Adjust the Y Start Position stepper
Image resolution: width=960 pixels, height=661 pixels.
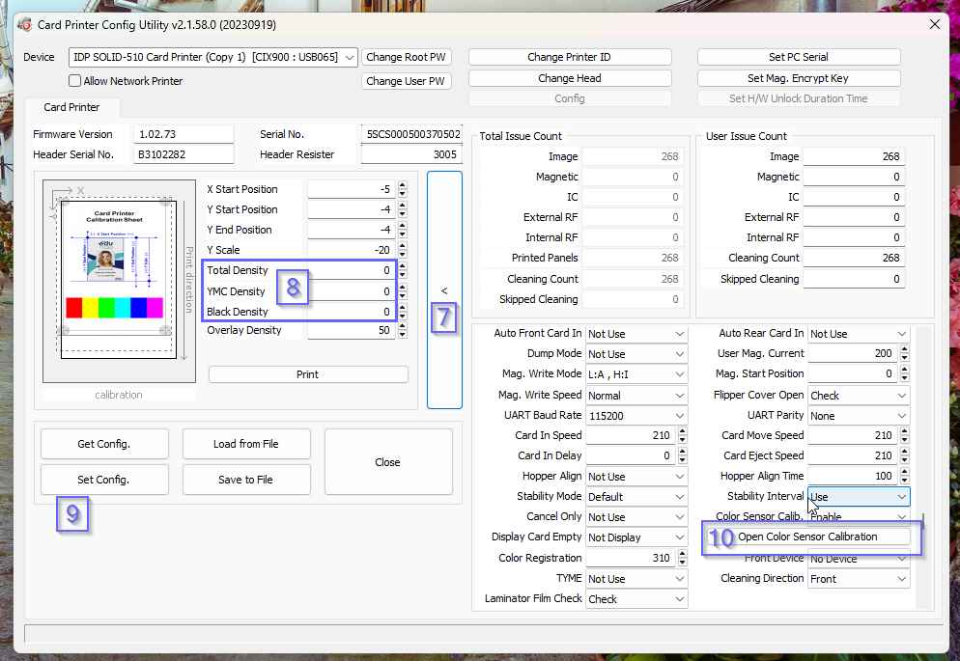(x=402, y=209)
